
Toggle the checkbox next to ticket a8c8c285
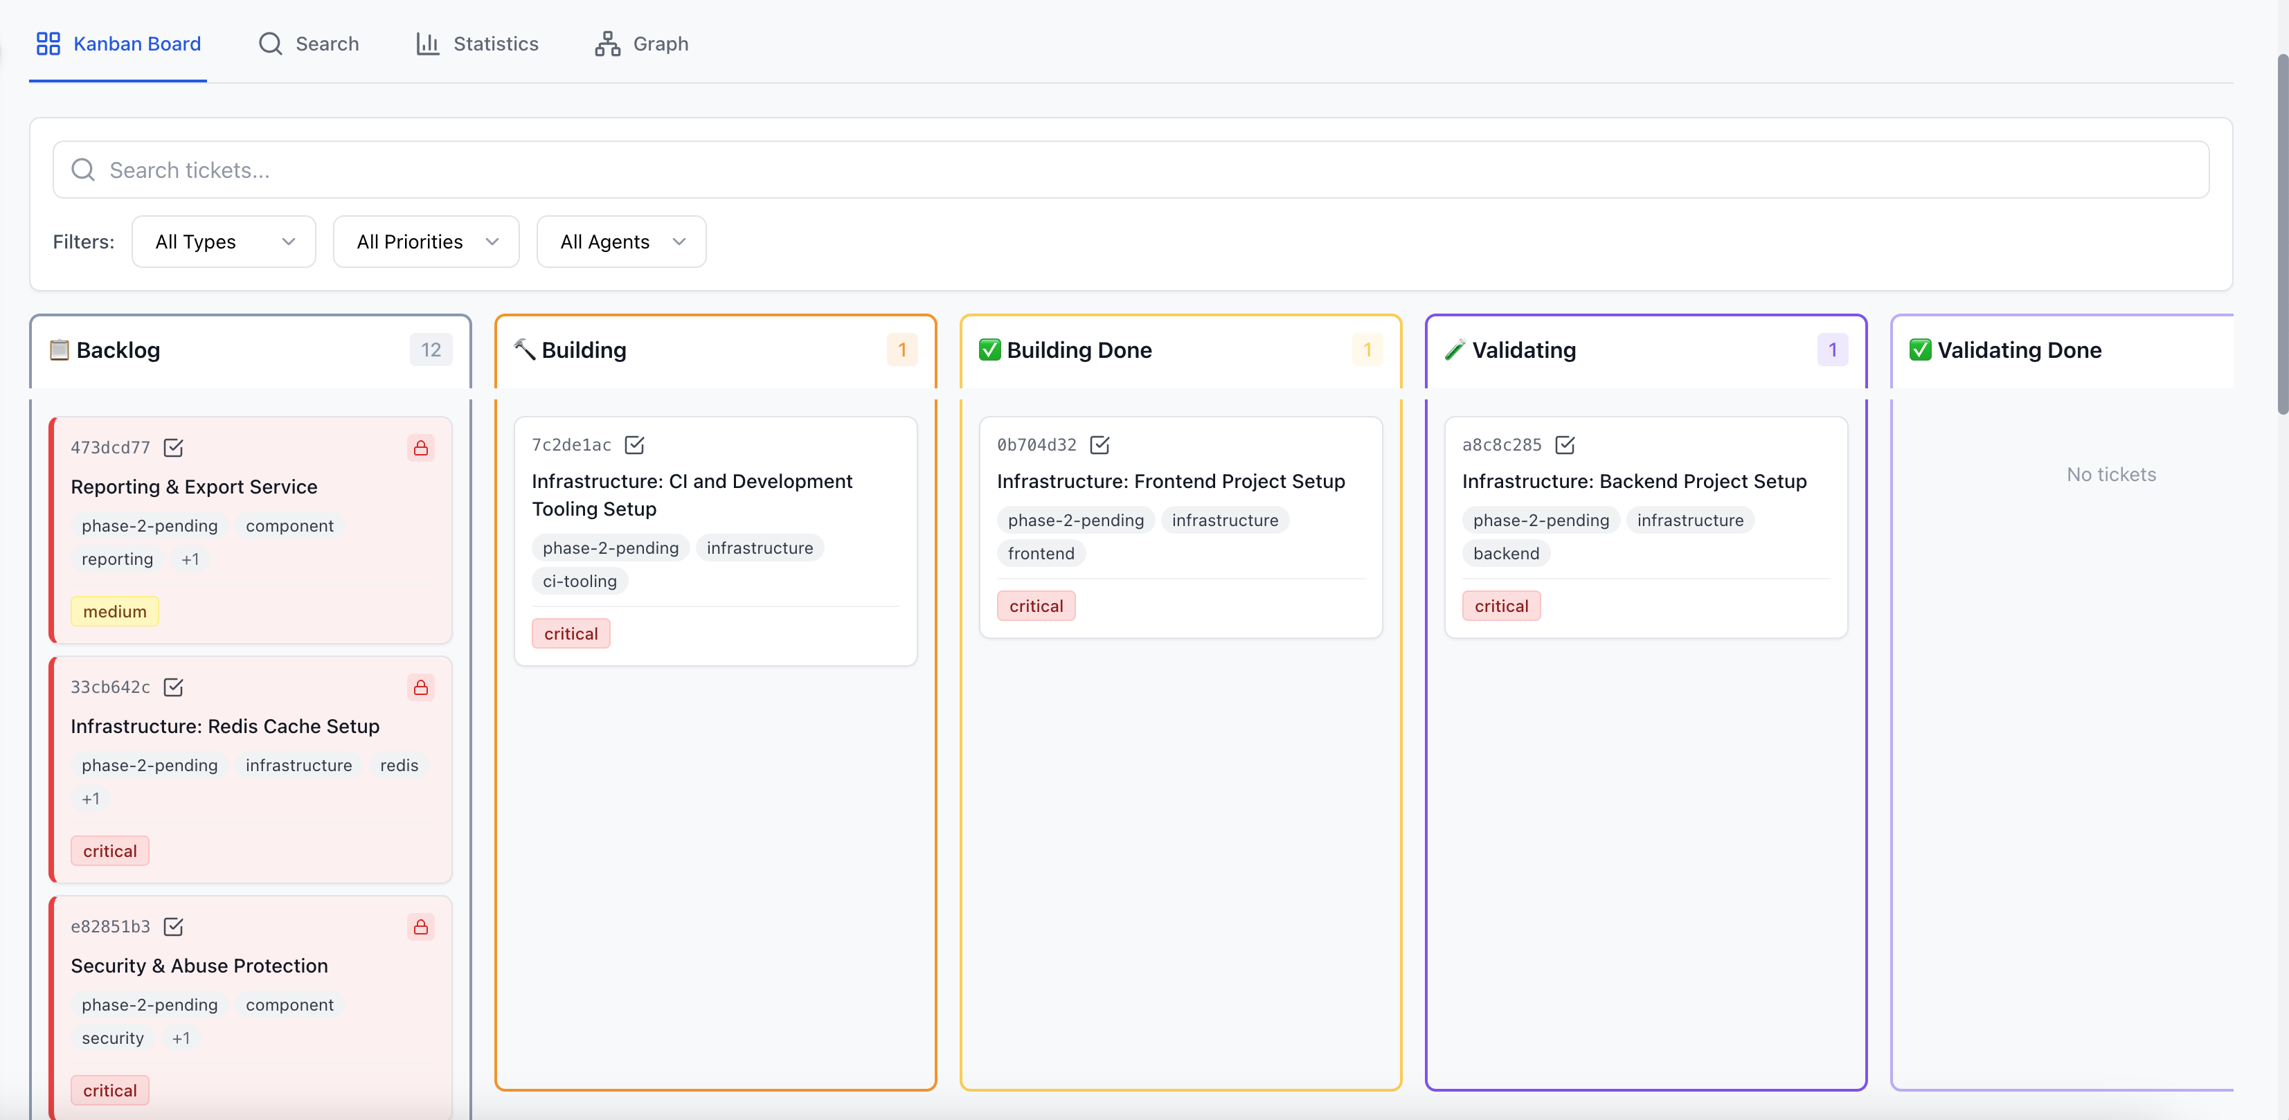point(1565,445)
